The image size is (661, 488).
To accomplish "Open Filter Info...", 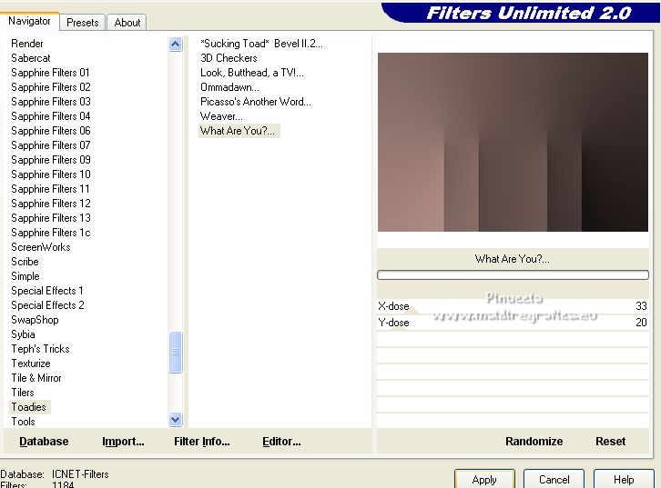I will pos(202,442).
